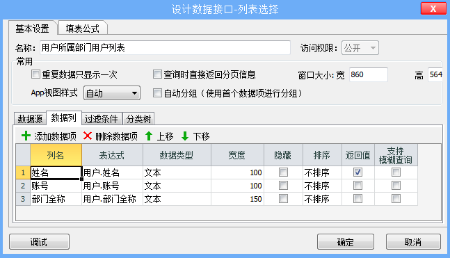
Task: Toggle 重复数据只显示一次 checkbox
Action: click(35, 74)
